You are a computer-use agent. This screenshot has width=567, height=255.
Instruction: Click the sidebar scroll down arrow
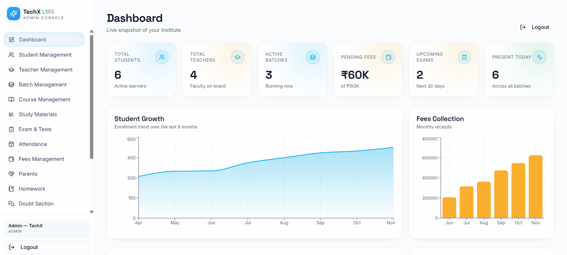pyautogui.click(x=91, y=212)
